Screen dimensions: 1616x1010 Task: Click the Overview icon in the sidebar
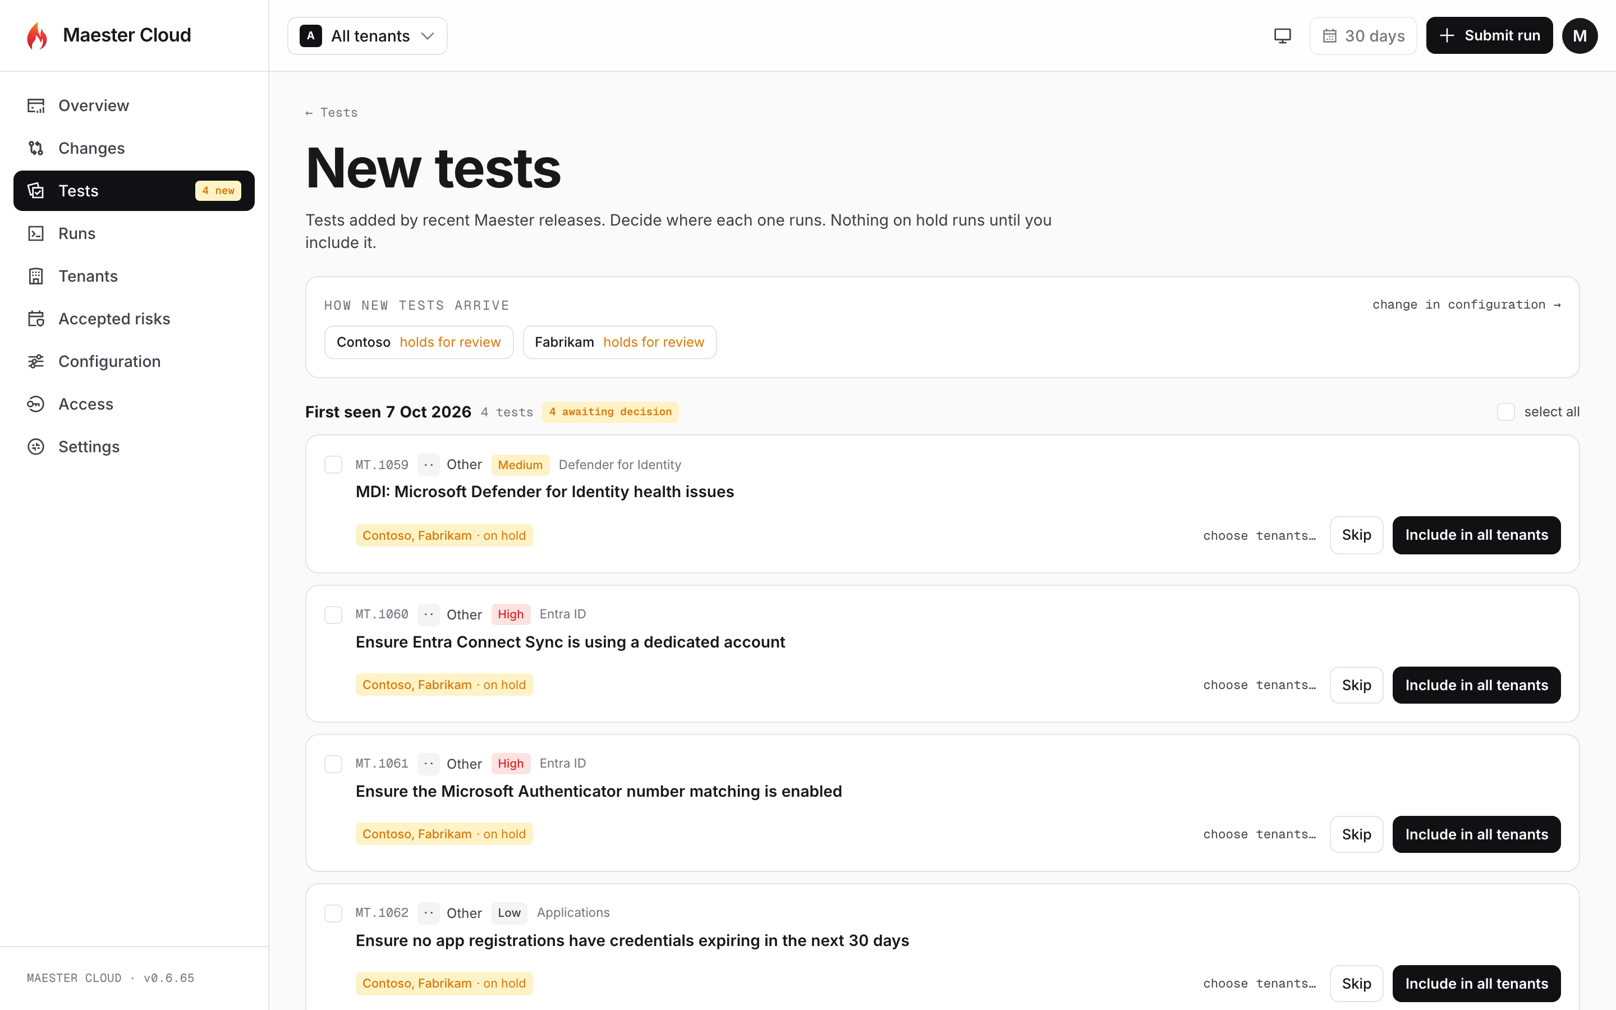[x=36, y=105]
